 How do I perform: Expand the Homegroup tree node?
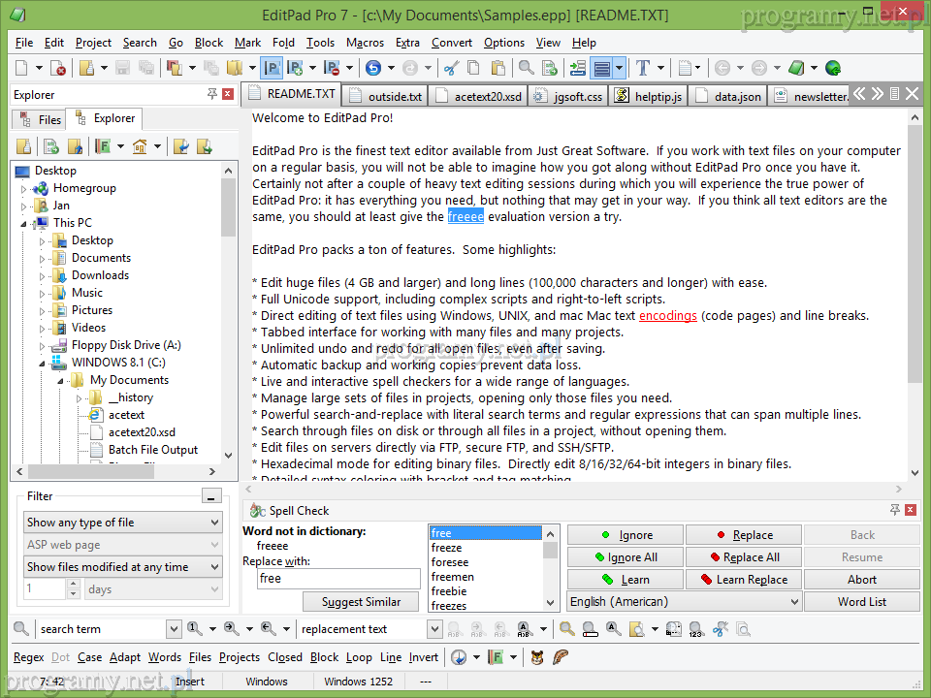(25, 189)
